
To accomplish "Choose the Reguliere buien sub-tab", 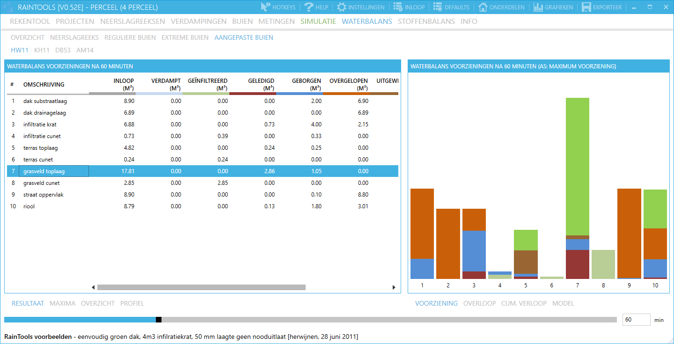I will (130, 37).
